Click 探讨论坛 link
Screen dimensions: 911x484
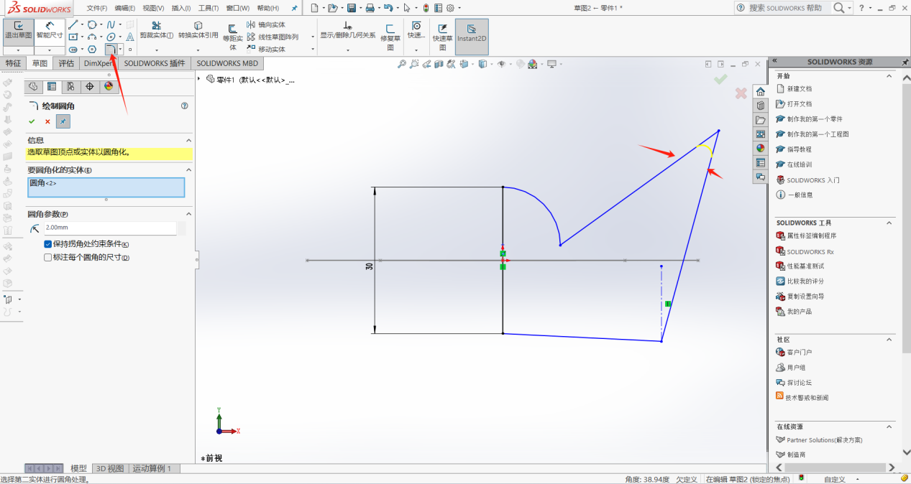click(794, 383)
